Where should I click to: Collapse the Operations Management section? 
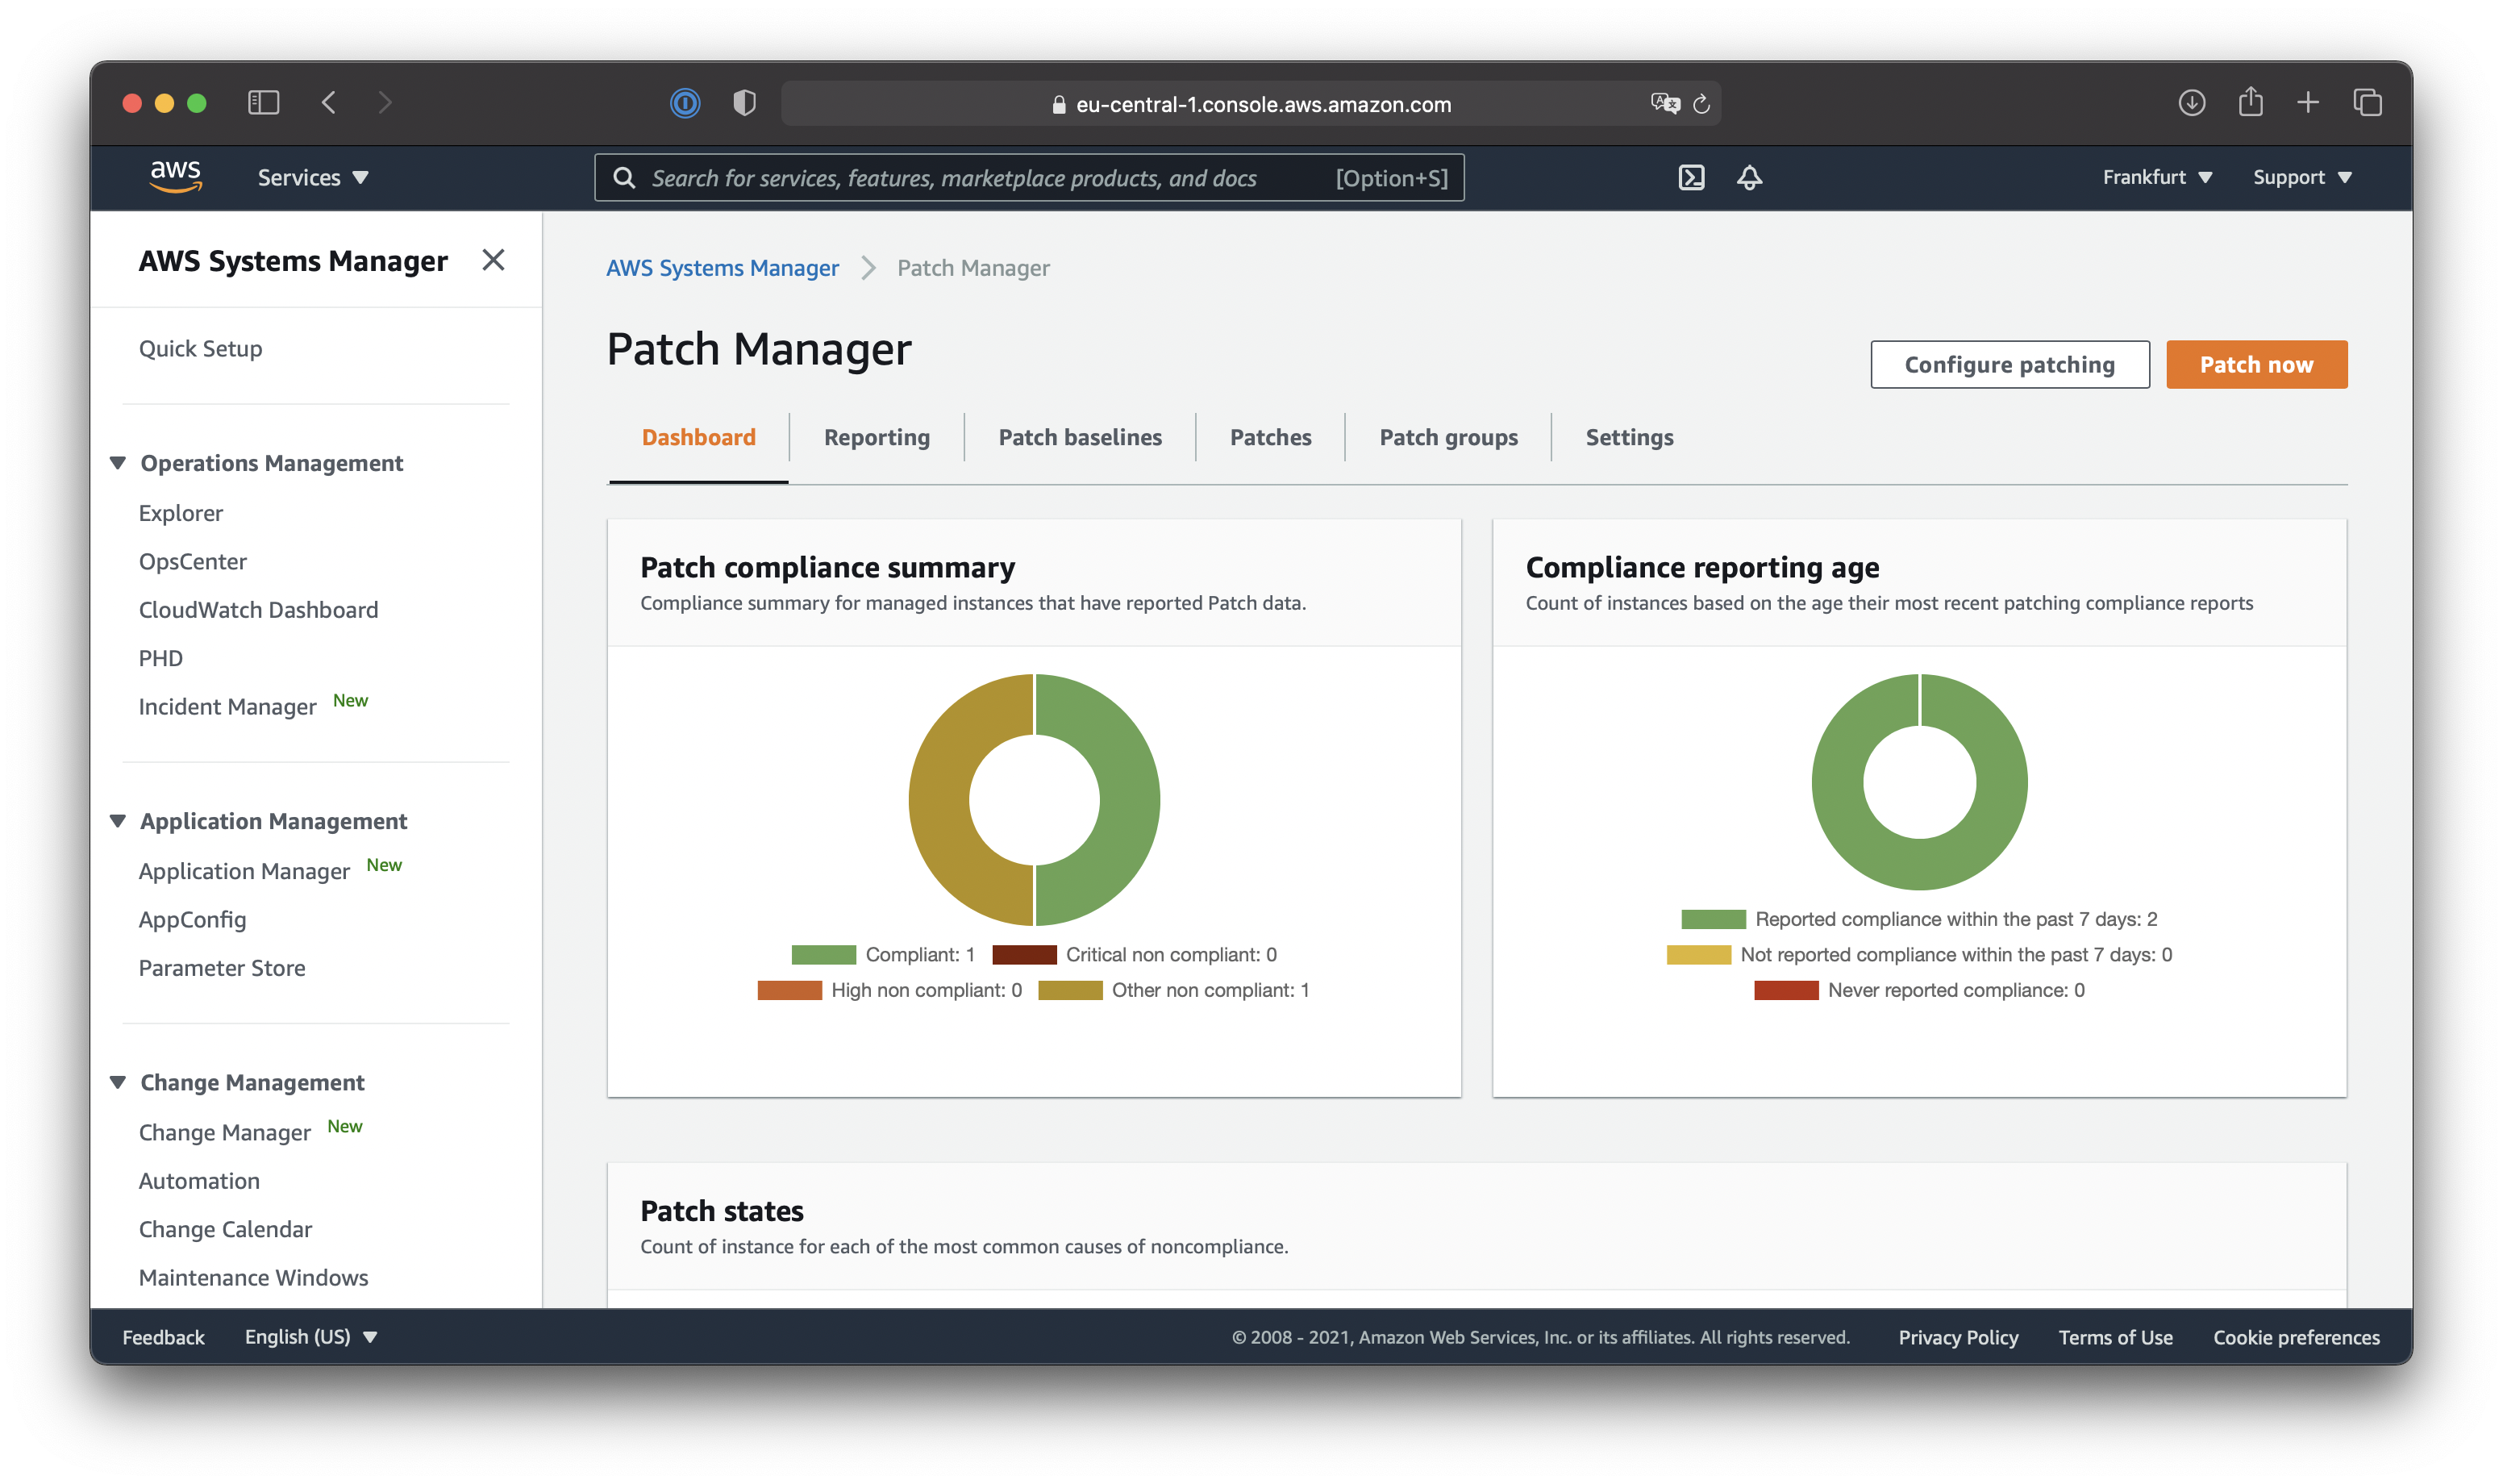tap(118, 463)
